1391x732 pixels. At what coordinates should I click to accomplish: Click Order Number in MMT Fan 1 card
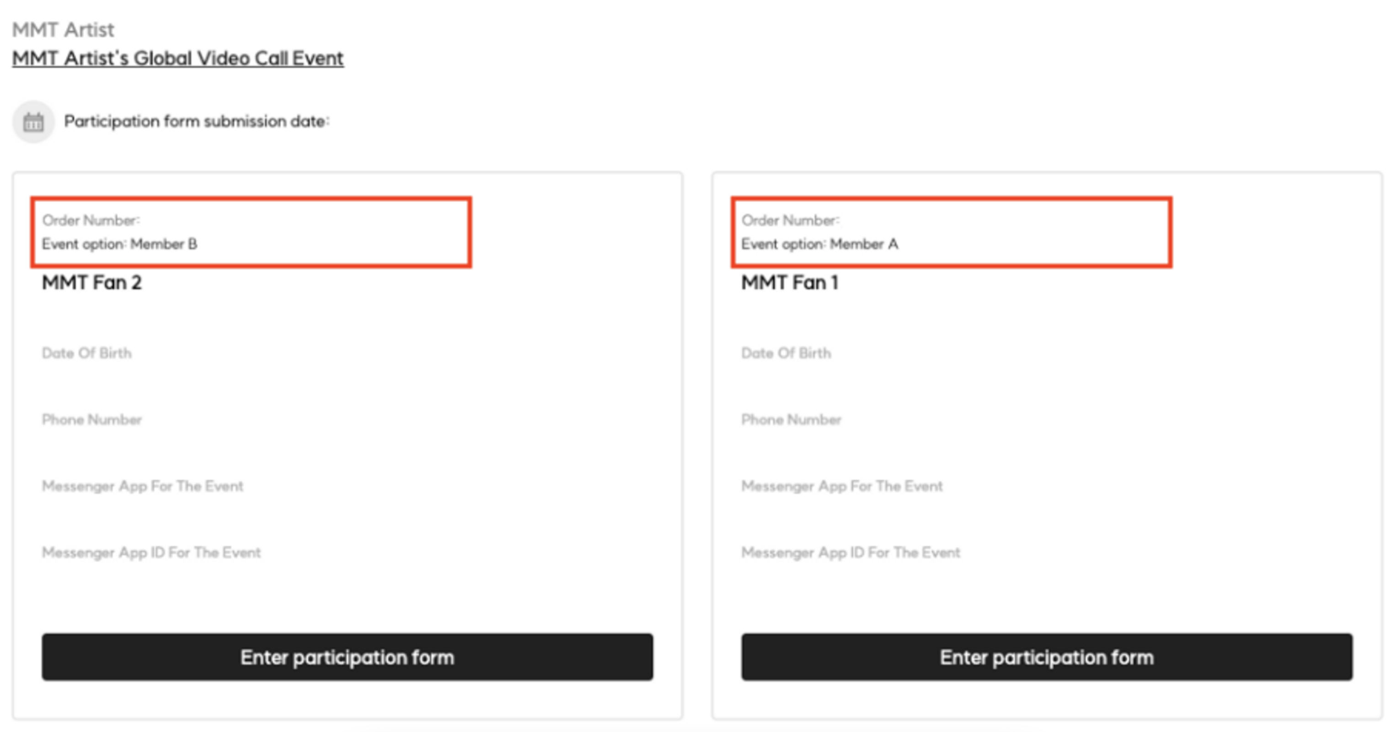(790, 220)
